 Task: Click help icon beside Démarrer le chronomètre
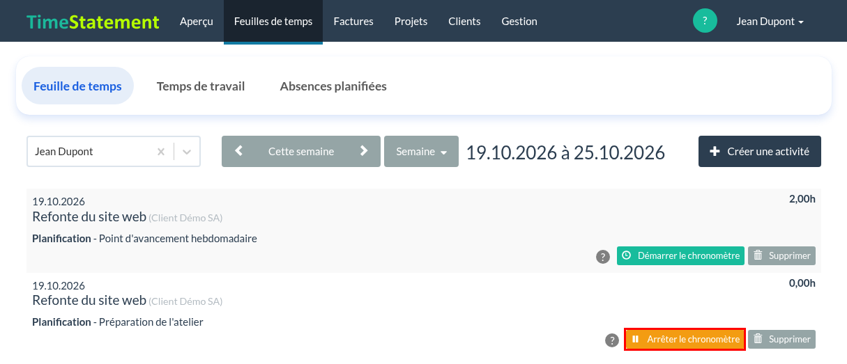click(x=603, y=257)
